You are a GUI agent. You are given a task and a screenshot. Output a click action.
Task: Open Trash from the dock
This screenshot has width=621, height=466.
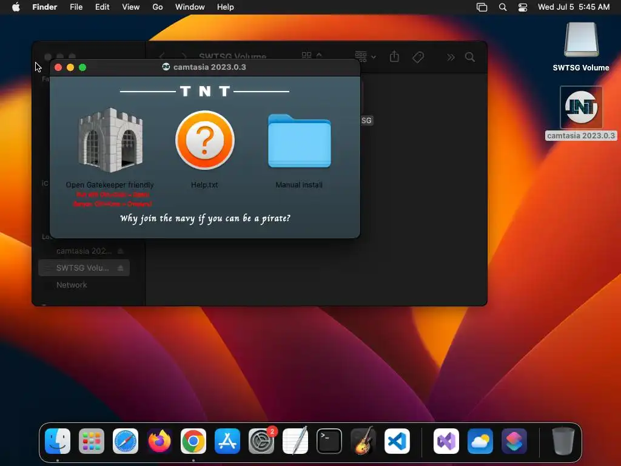point(563,441)
